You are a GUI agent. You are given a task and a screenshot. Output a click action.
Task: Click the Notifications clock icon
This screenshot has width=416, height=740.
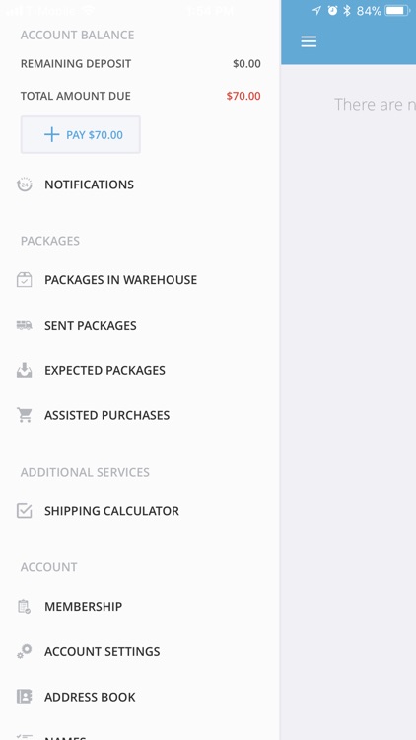pyautogui.click(x=24, y=185)
